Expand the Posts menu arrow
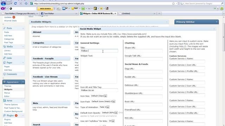 [23, 28]
